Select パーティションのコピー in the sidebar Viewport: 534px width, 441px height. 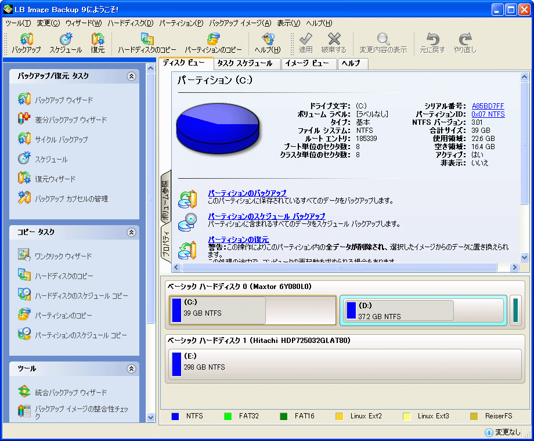tap(55, 315)
